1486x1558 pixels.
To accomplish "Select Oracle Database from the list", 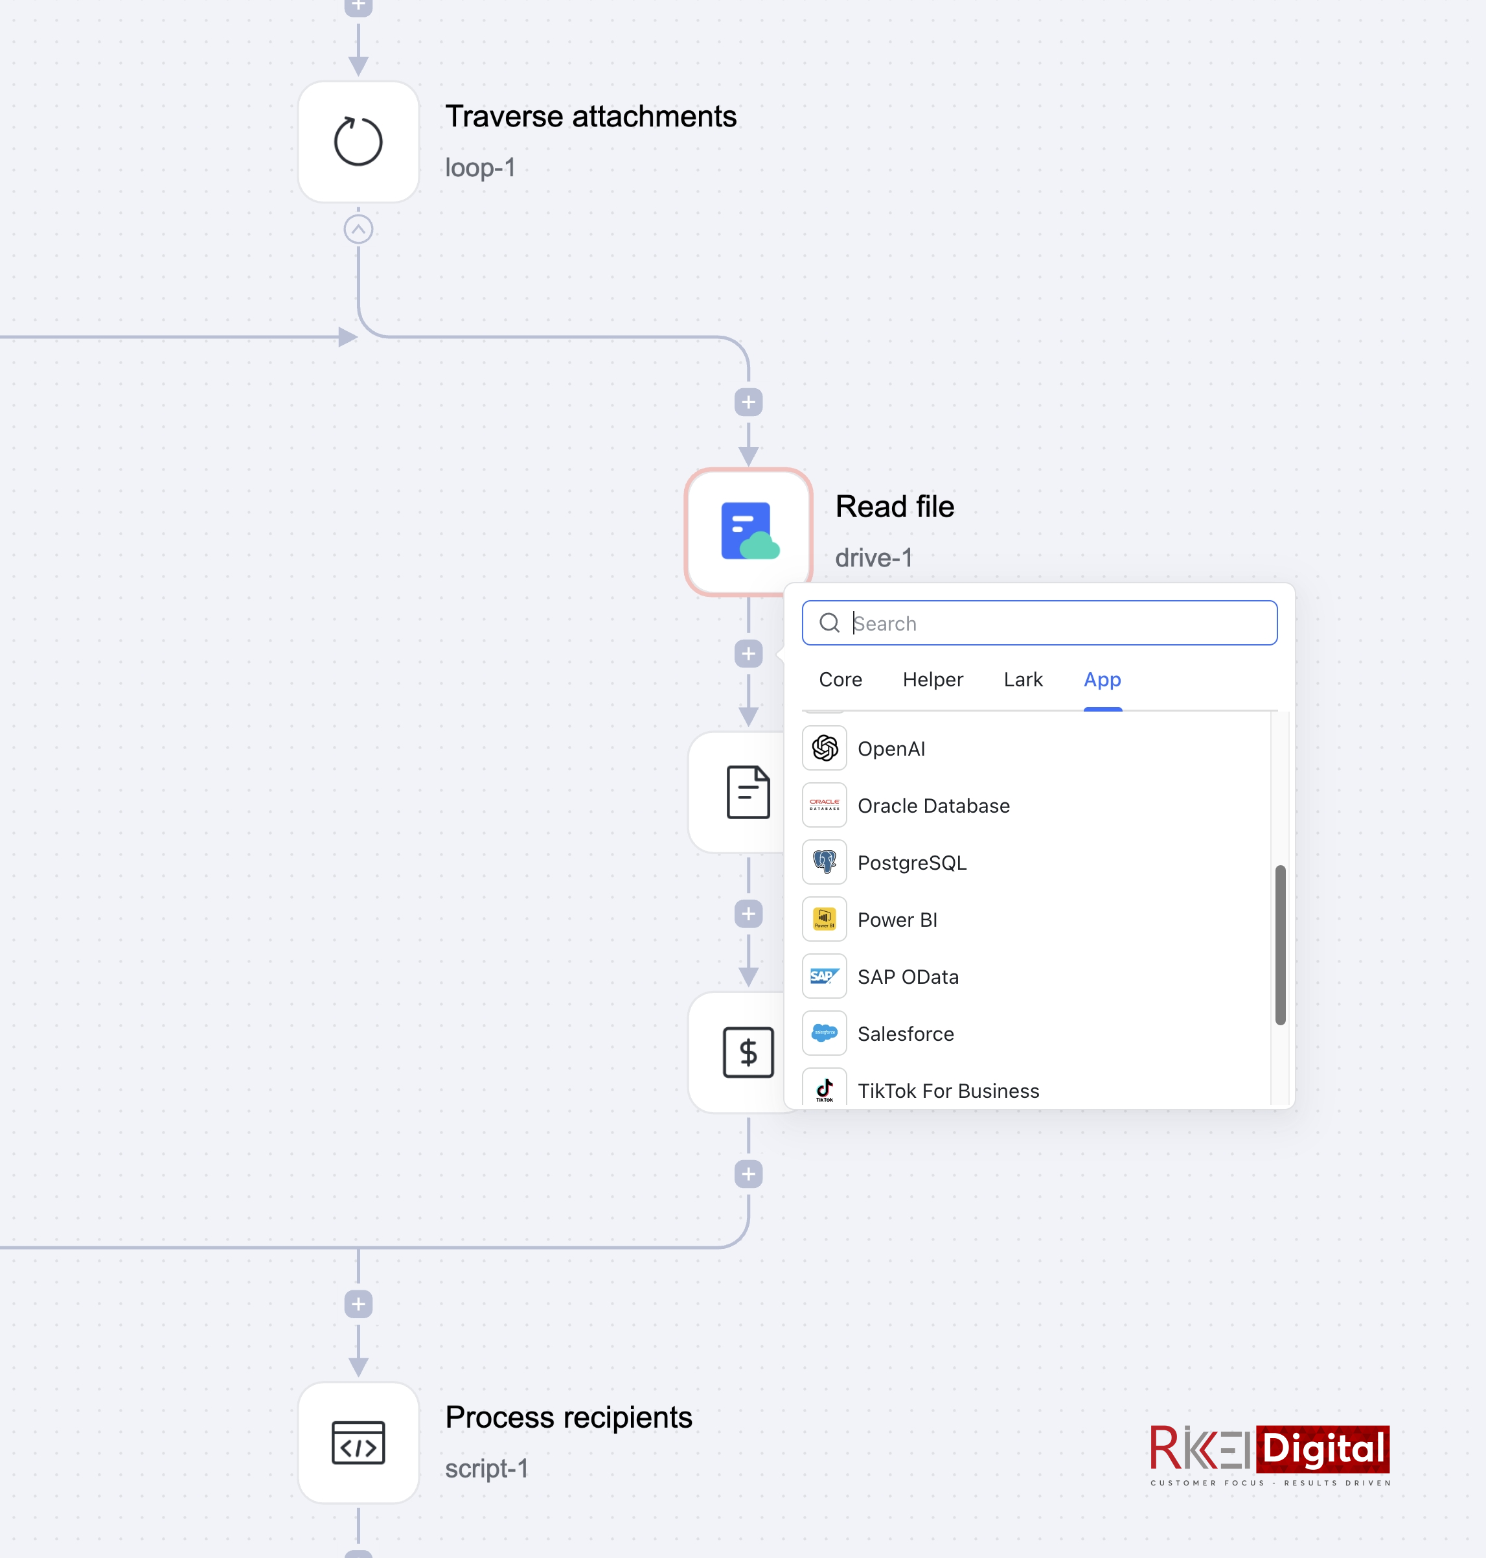I will pos(932,805).
